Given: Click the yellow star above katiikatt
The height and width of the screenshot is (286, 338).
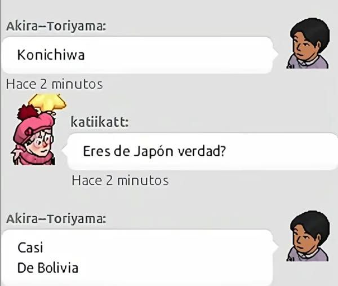Looking at the screenshot, I should click(x=48, y=101).
